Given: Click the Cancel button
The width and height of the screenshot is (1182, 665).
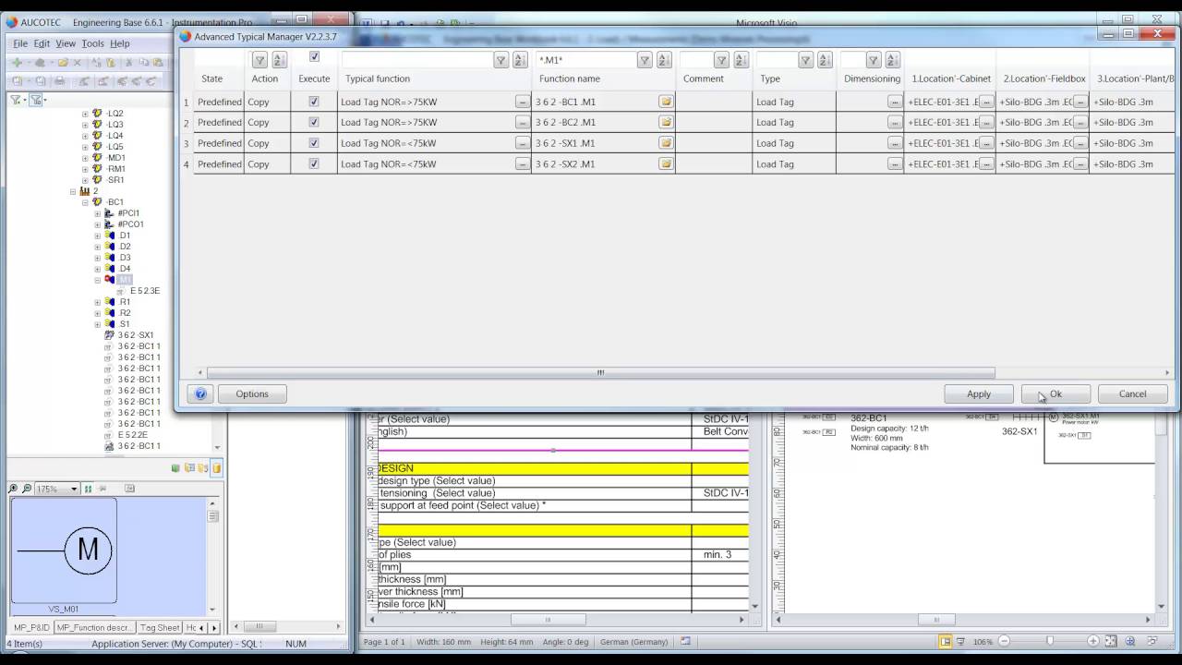Looking at the screenshot, I should point(1132,393).
